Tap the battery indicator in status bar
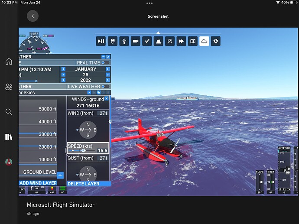 [293, 3]
